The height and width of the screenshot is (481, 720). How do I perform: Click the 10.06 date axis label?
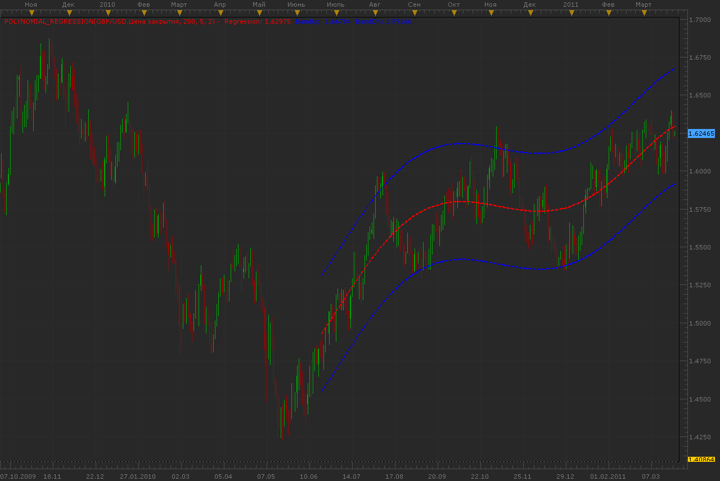coord(309,476)
